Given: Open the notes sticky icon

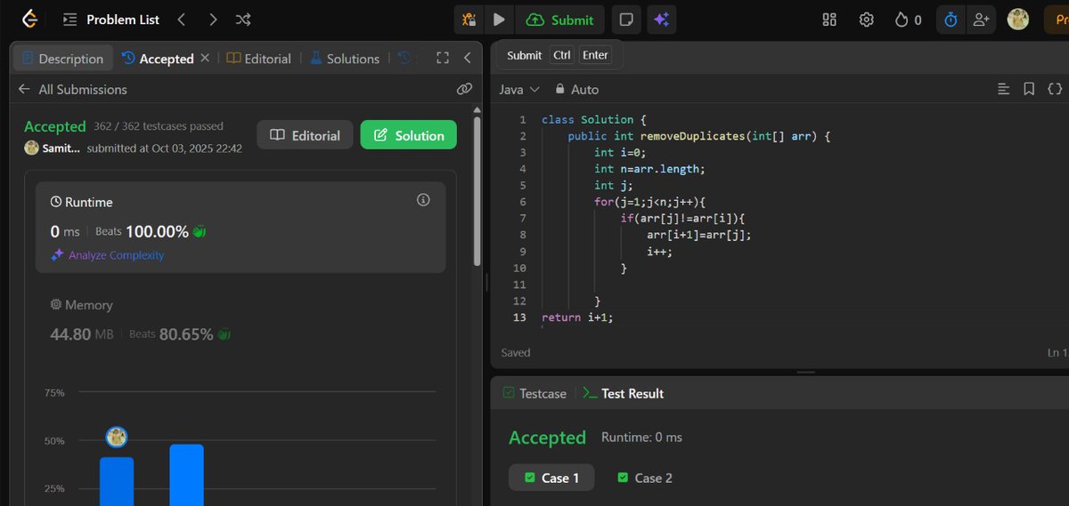Looking at the screenshot, I should click(626, 20).
